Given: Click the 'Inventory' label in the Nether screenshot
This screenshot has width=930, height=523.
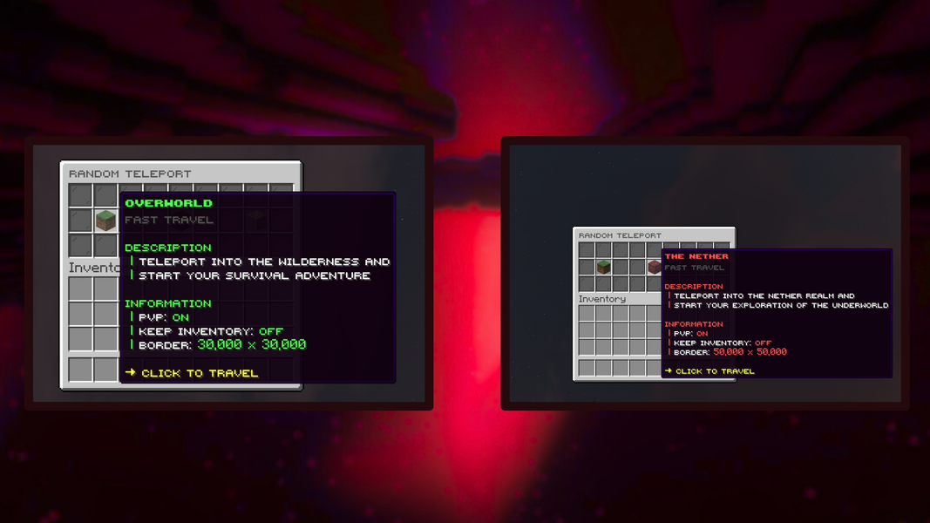Looking at the screenshot, I should click(x=602, y=299).
